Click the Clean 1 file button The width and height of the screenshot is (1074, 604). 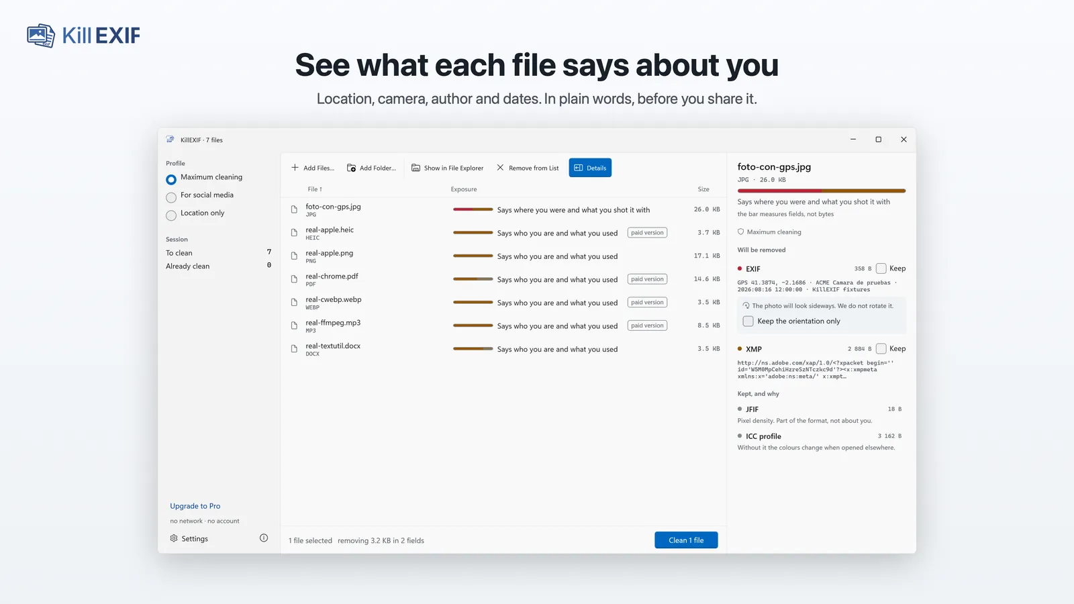(686, 540)
